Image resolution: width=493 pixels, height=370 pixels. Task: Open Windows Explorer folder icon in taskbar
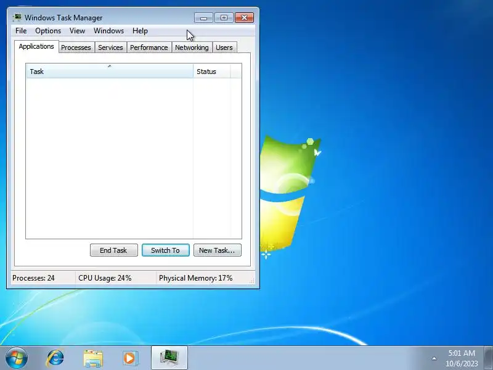pos(93,358)
